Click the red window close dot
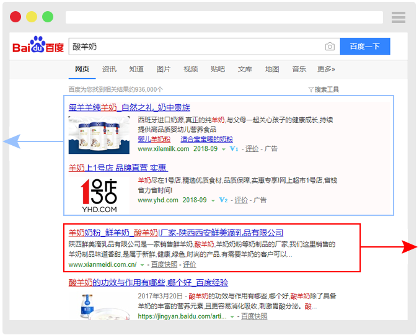 tap(15, 17)
